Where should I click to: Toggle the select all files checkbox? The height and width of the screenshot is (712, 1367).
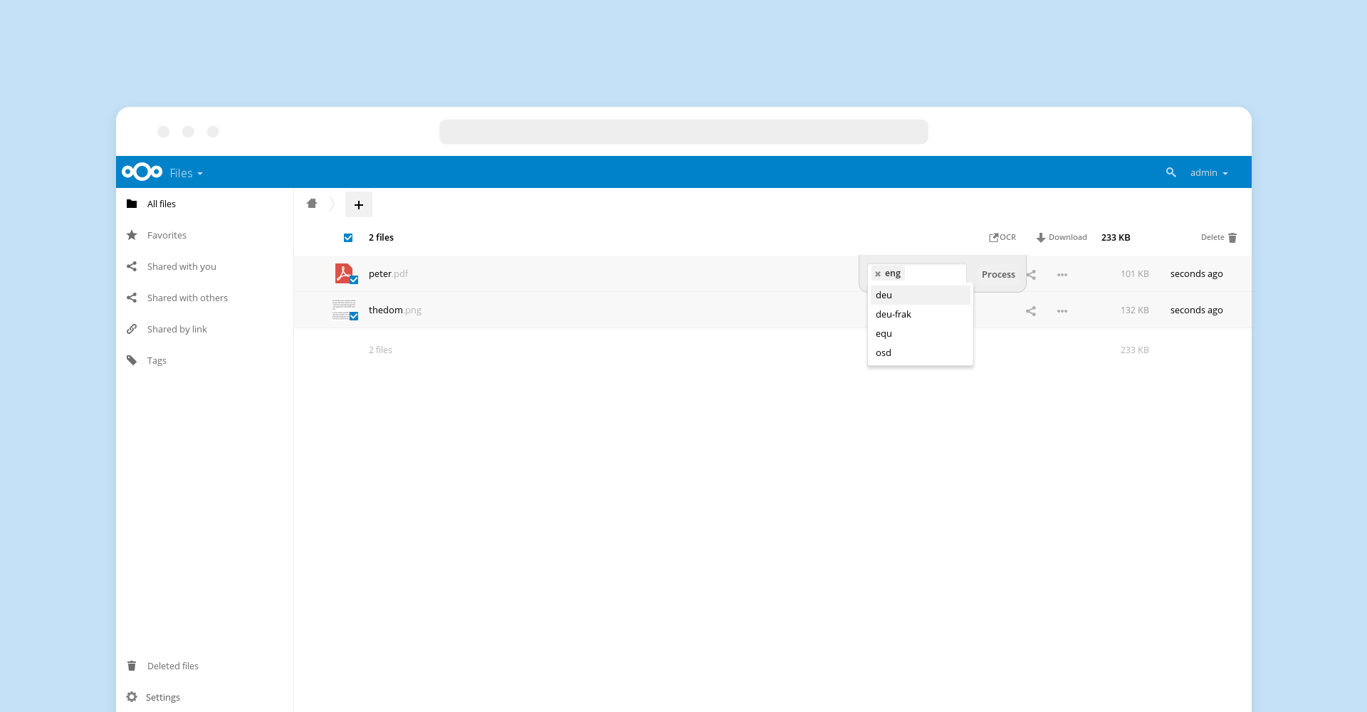[348, 238]
